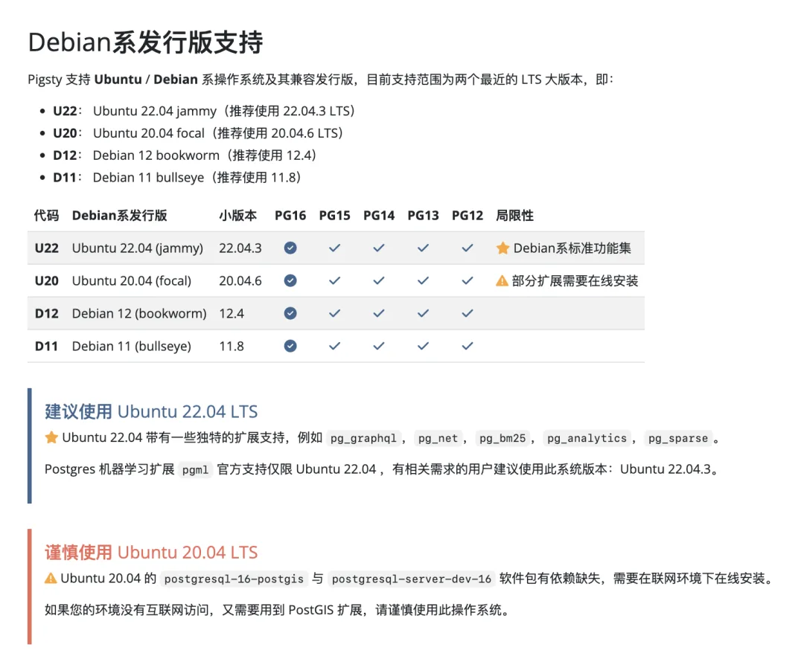
Task: Click the PG12 checkmark in U20 row
Action: coord(467,281)
